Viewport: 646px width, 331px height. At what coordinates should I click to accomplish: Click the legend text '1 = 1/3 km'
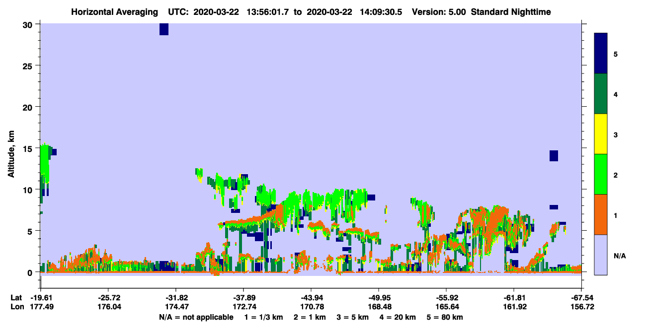[263, 317]
